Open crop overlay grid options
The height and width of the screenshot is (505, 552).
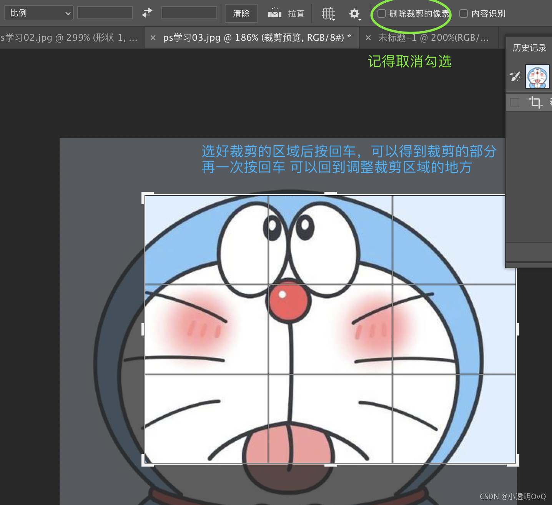[x=328, y=14]
